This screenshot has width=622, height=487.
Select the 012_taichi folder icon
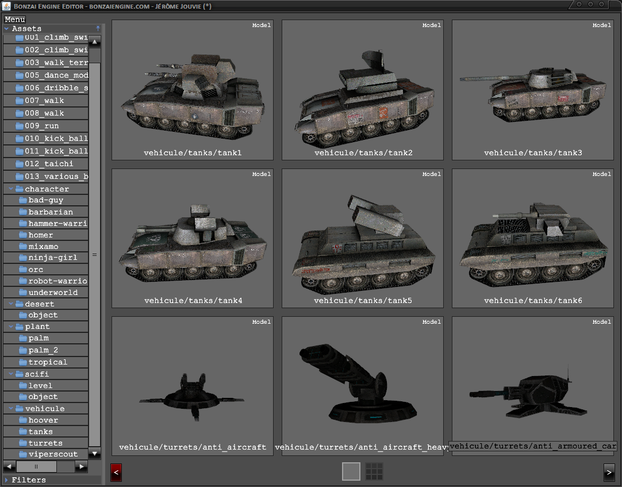(20, 164)
